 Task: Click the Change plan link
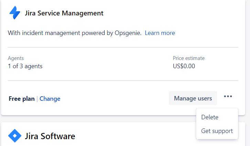(x=50, y=99)
